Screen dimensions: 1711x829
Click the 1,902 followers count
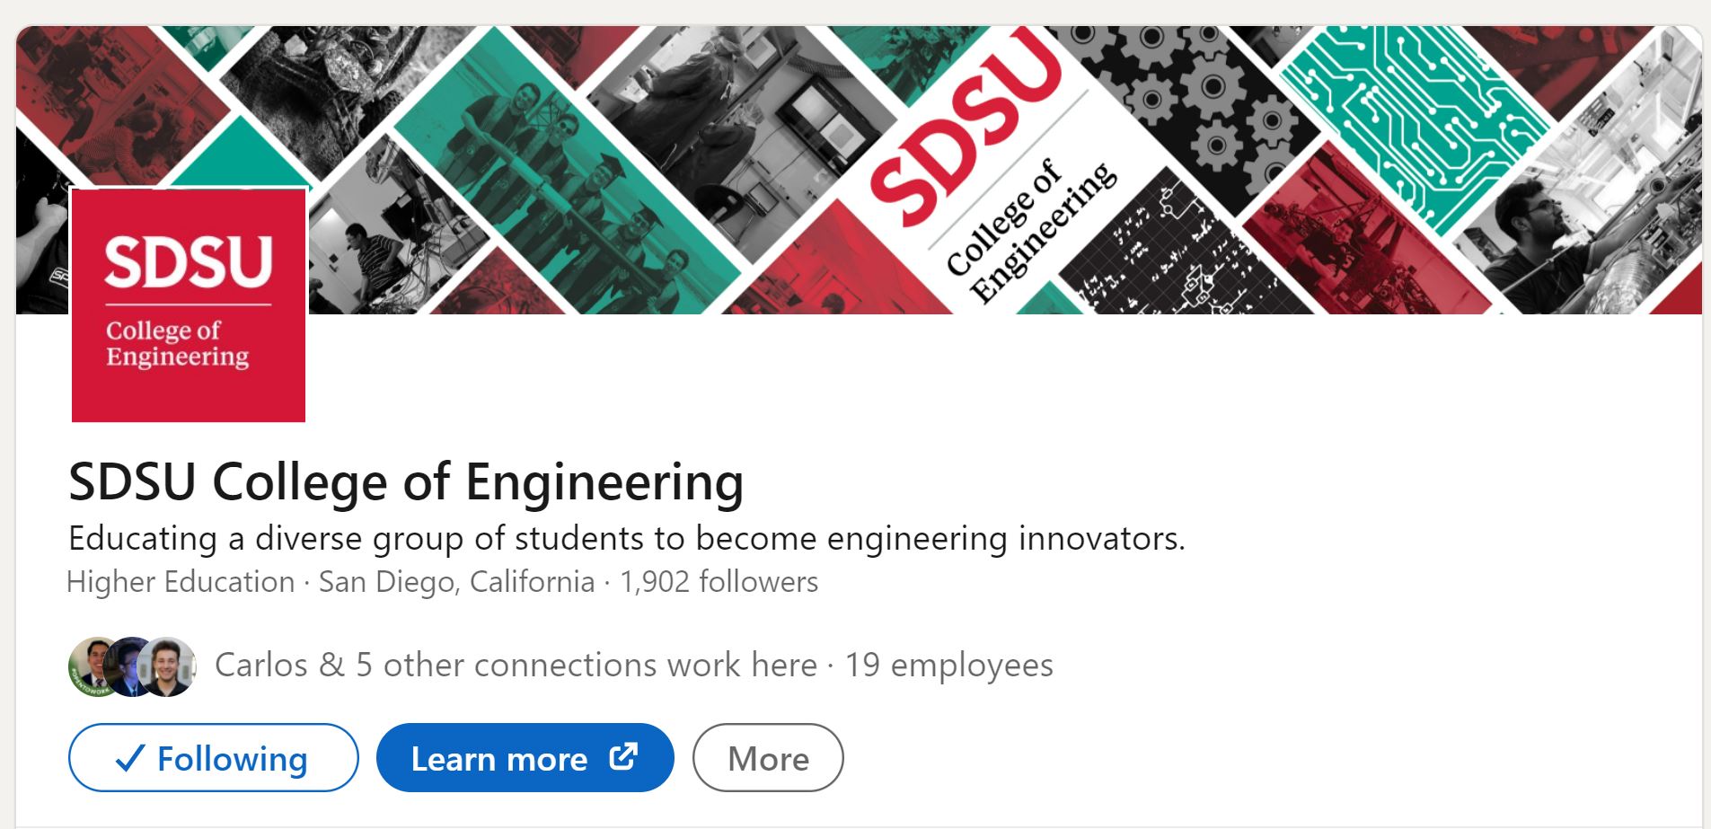click(x=719, y=582)
